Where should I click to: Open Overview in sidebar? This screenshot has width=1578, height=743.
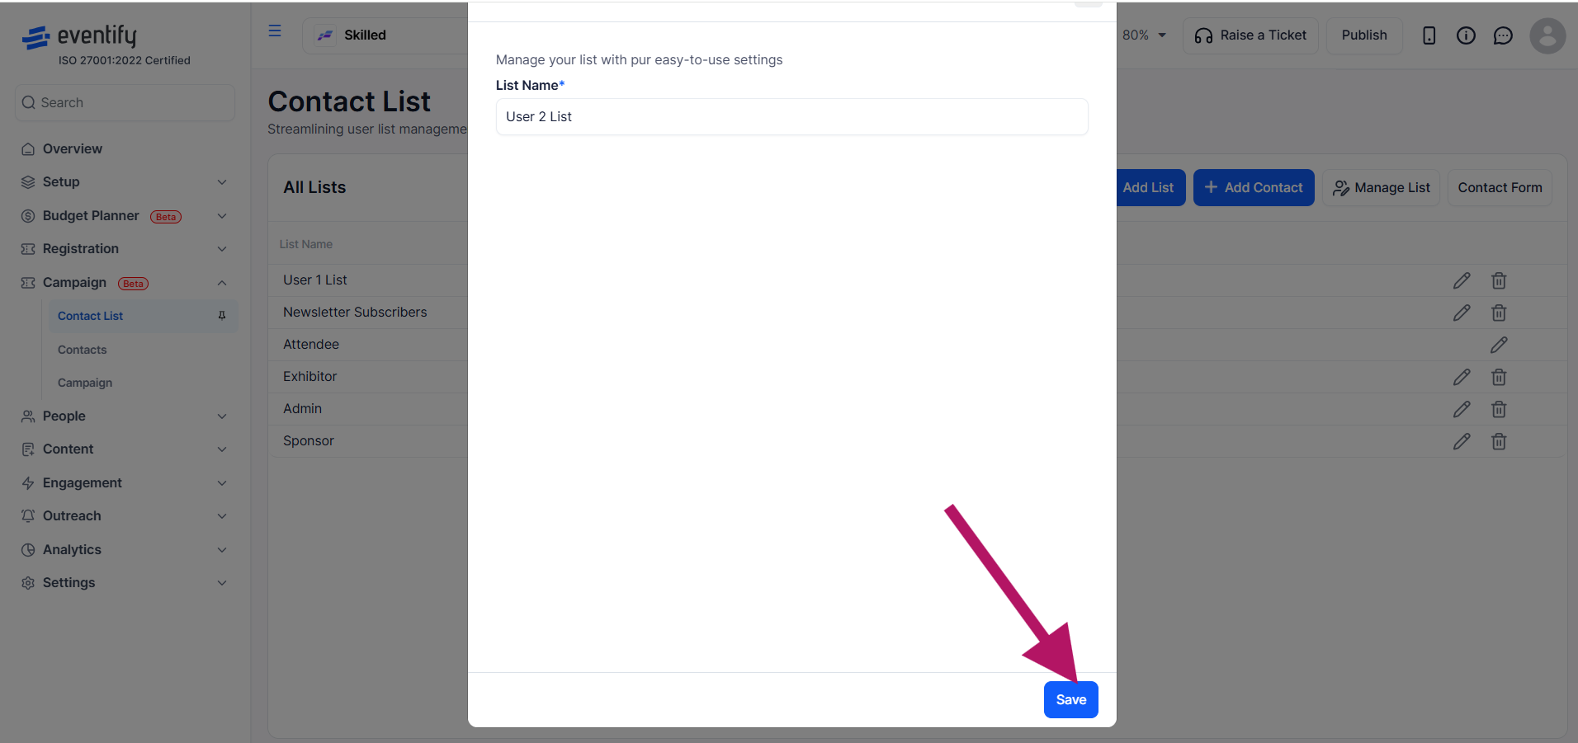pyautogui.click(x=73, y=149)
